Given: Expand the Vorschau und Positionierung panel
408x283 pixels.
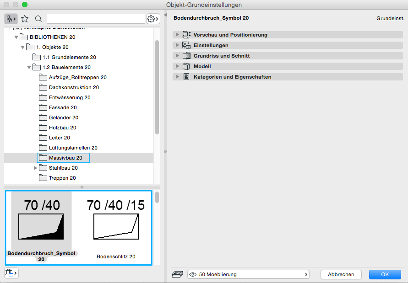Looking at the screenshot, I should 177,35.
